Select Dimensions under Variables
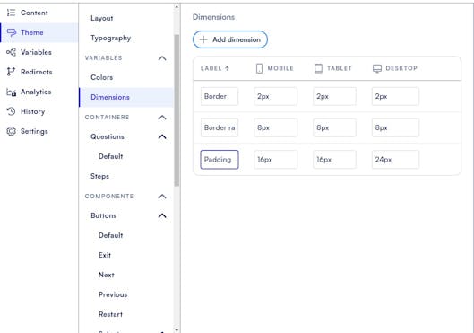The width and height of the screenshot is (474, 333). coord(126,97)
